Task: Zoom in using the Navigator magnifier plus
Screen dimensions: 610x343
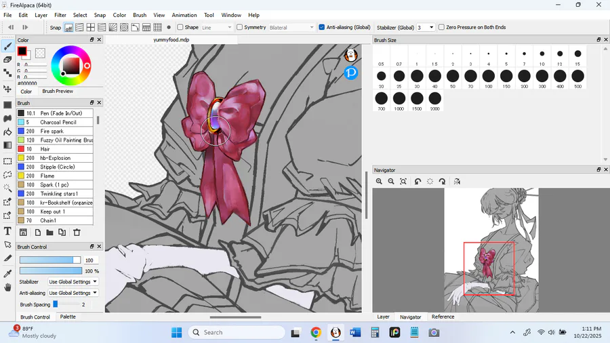Action: pyautogui.click(x=379, y=182)
